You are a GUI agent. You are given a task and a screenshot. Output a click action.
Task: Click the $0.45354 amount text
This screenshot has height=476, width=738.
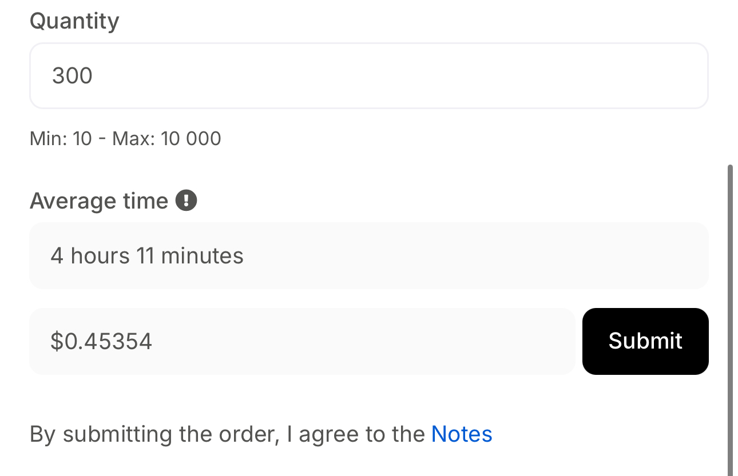pos(101,341)
